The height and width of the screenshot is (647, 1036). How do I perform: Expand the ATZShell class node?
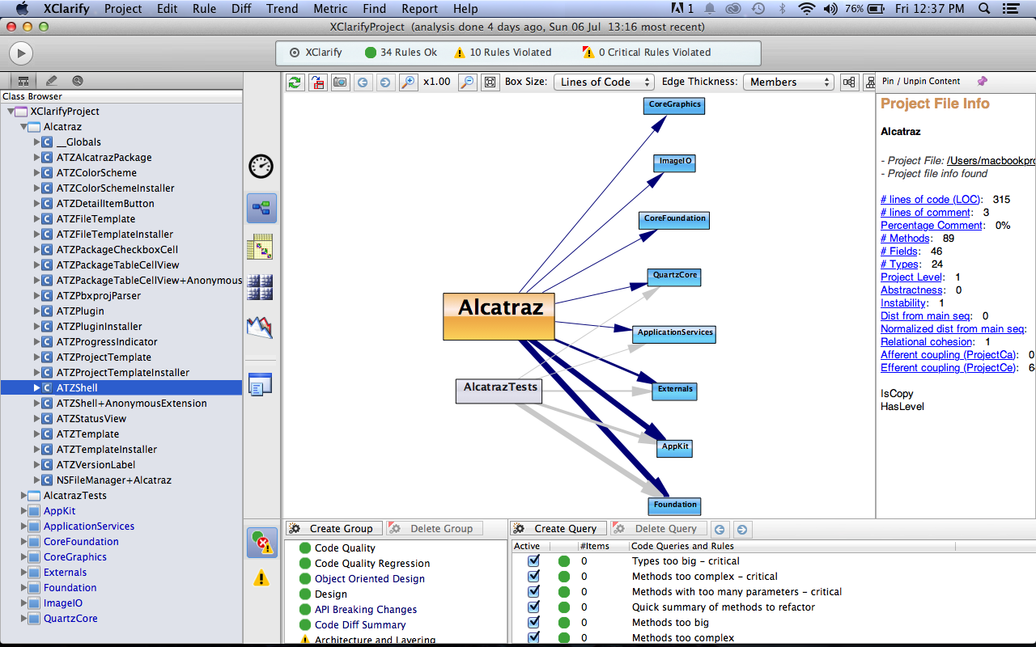point(36,388)
